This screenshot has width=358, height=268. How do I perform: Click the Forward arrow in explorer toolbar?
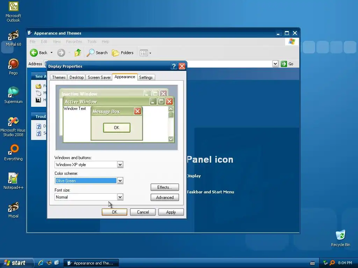[x=61, y=53]
